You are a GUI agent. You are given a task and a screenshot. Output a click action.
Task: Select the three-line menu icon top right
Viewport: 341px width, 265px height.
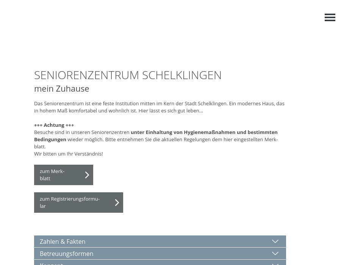330,17
